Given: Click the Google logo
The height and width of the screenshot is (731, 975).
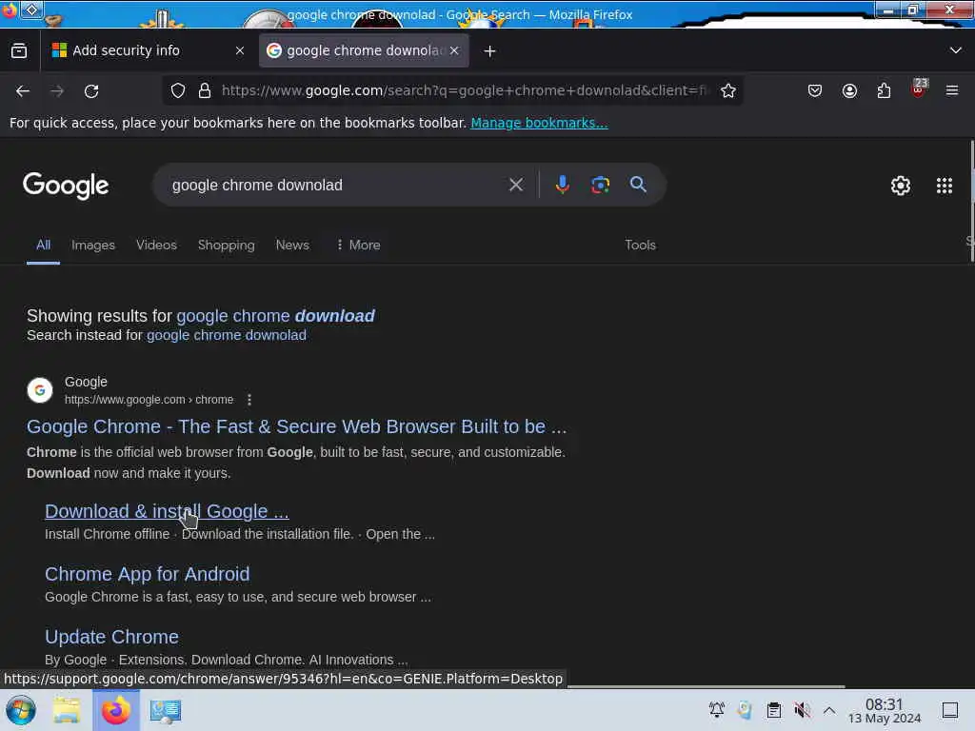Looking at the screenshot, I should (66, 186).
